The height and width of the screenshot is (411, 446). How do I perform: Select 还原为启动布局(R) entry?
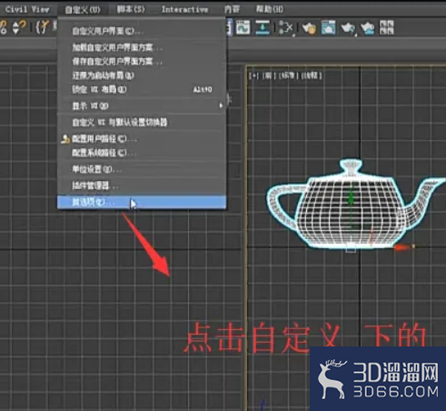[142, 75]
